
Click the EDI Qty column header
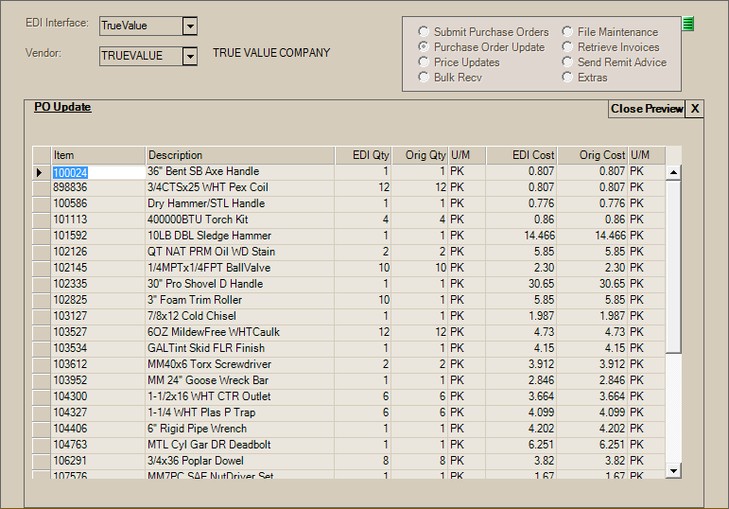tap(363, 155)
